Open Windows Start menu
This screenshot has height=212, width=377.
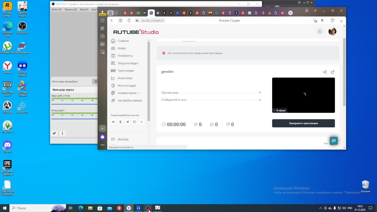click(5, 208)
